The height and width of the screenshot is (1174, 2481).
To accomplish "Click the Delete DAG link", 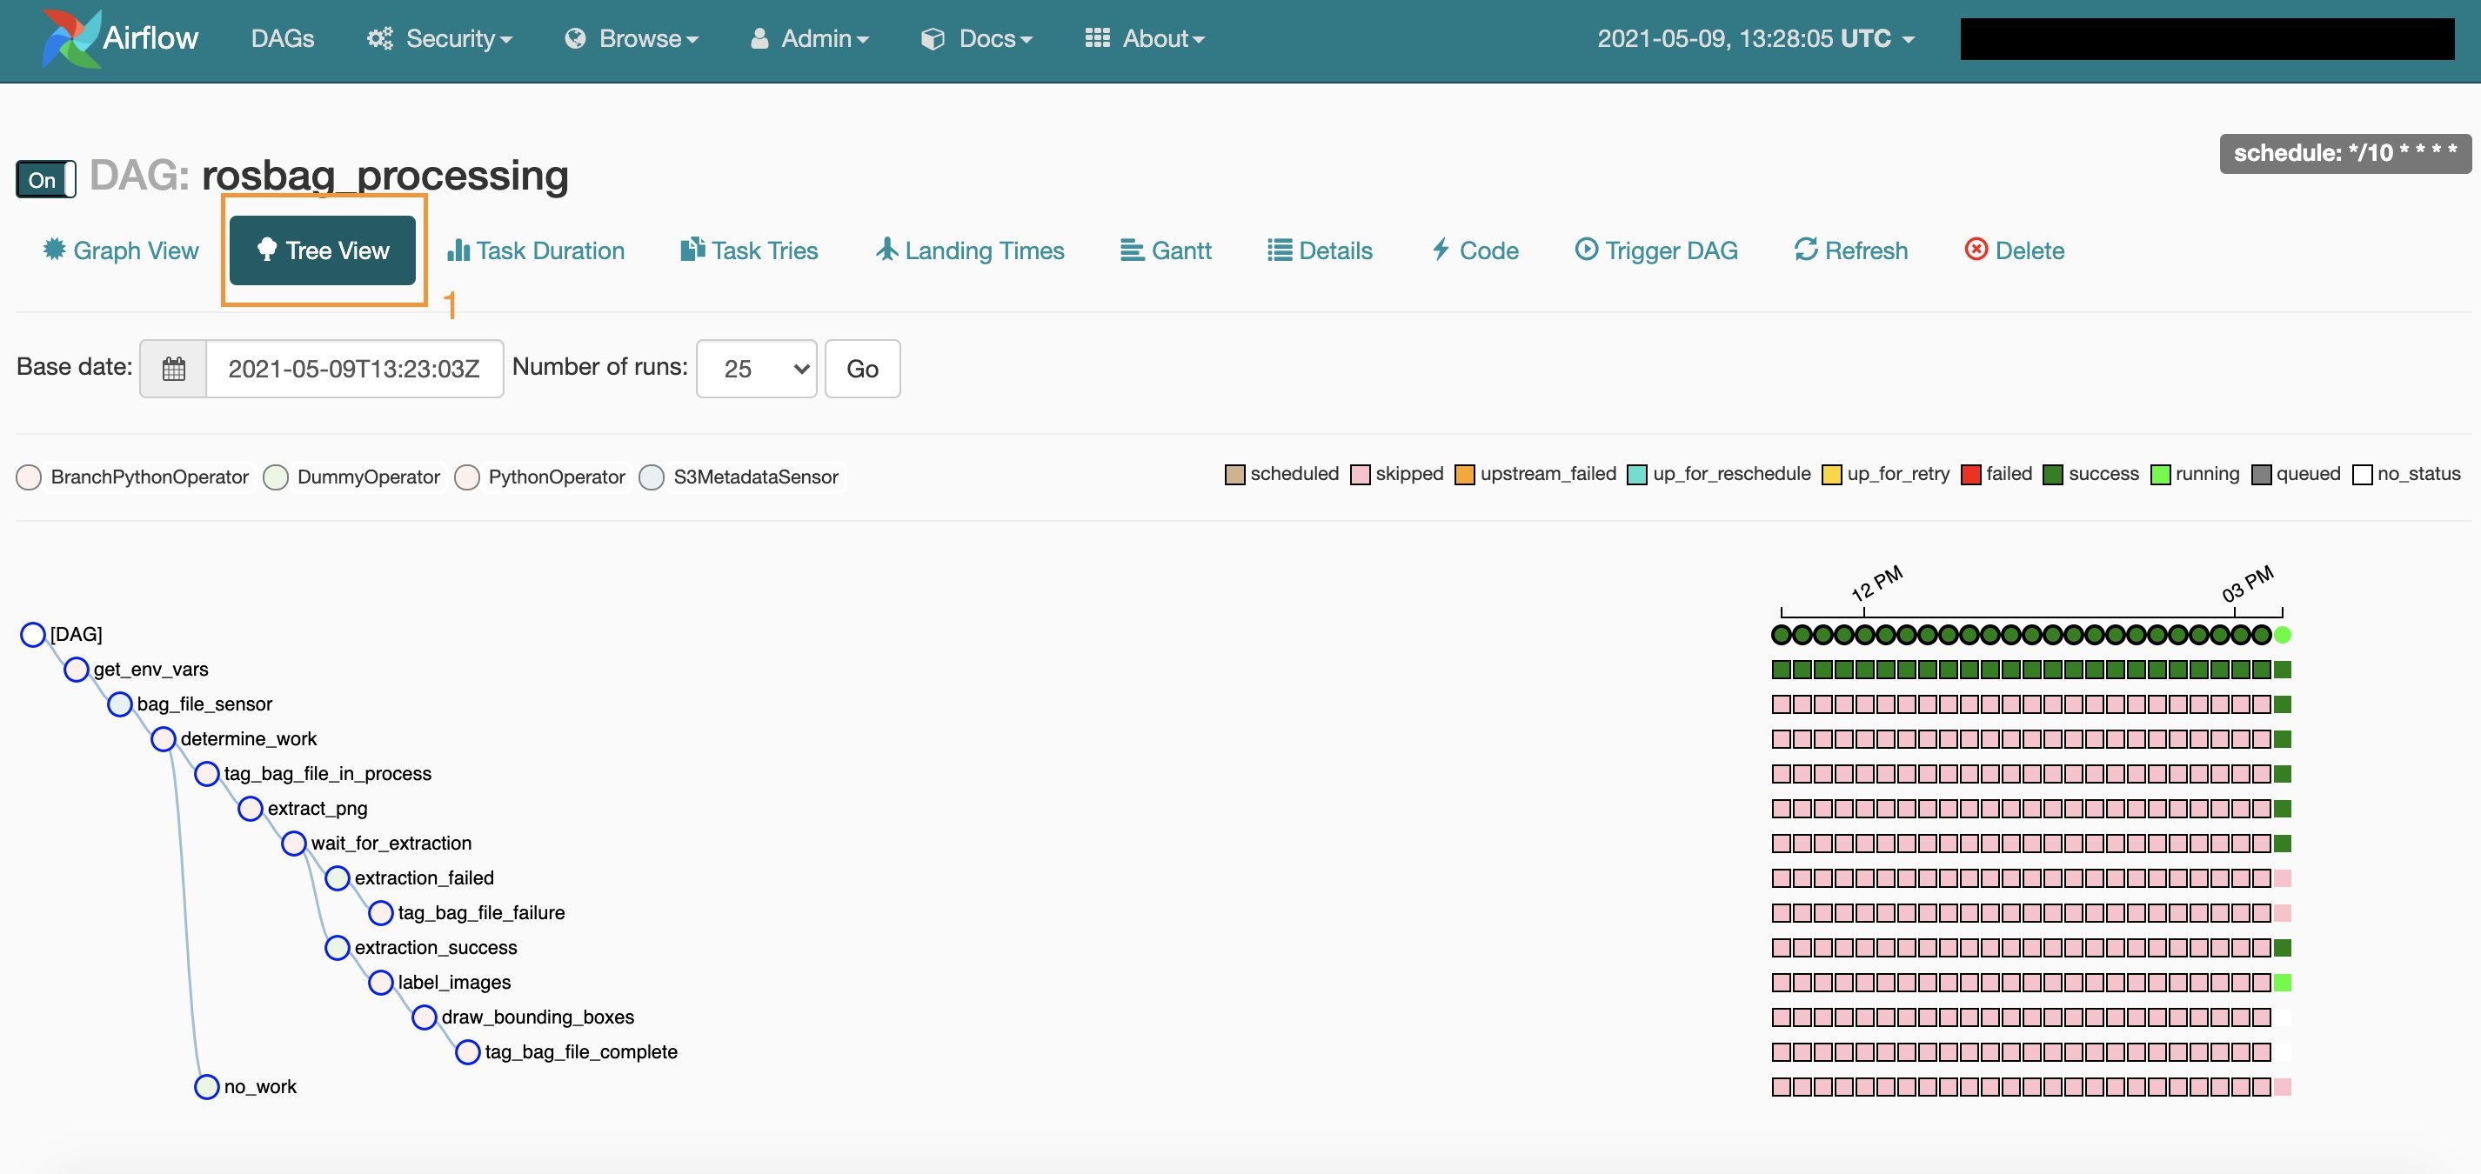I will point(2014,250).
